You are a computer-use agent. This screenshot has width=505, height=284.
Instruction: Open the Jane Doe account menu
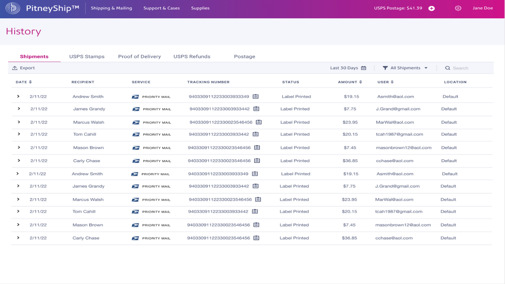pos(483,8)
